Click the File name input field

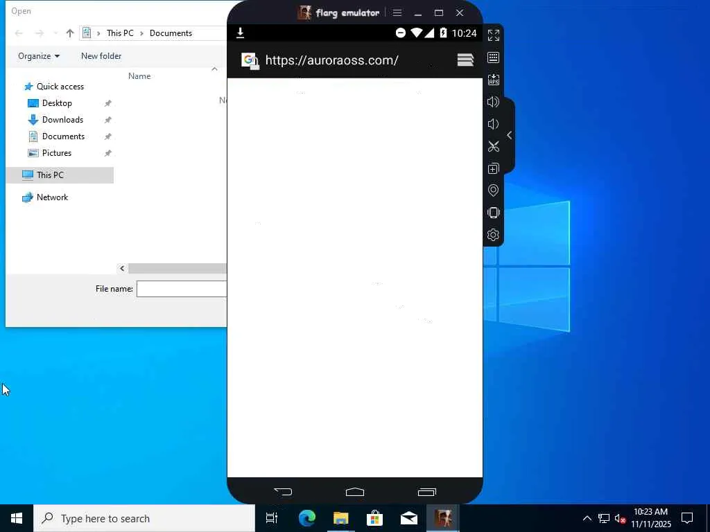[x=182, y=289]
